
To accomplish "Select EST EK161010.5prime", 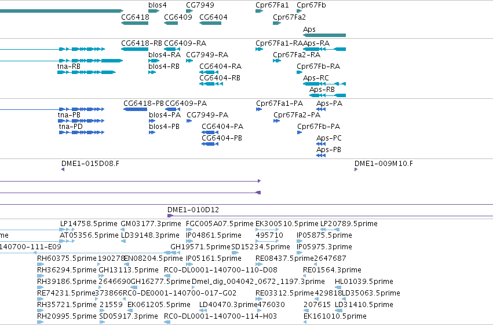I will click(335, 316).
